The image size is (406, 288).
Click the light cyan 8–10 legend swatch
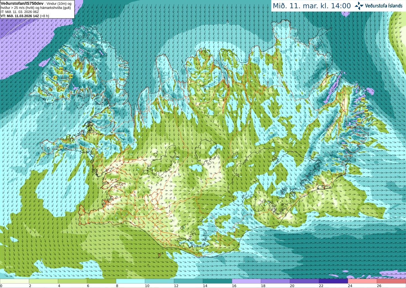point(131,281)
